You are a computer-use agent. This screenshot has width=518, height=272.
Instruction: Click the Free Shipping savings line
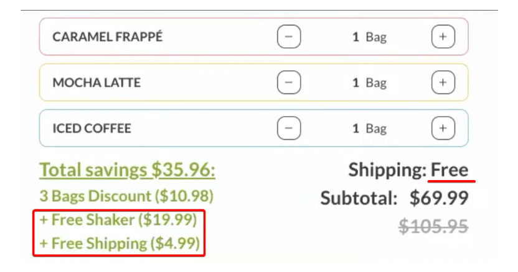pos(120,243)
